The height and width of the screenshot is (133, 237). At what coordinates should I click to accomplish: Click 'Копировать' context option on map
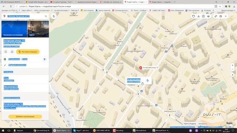click(203, 124)
